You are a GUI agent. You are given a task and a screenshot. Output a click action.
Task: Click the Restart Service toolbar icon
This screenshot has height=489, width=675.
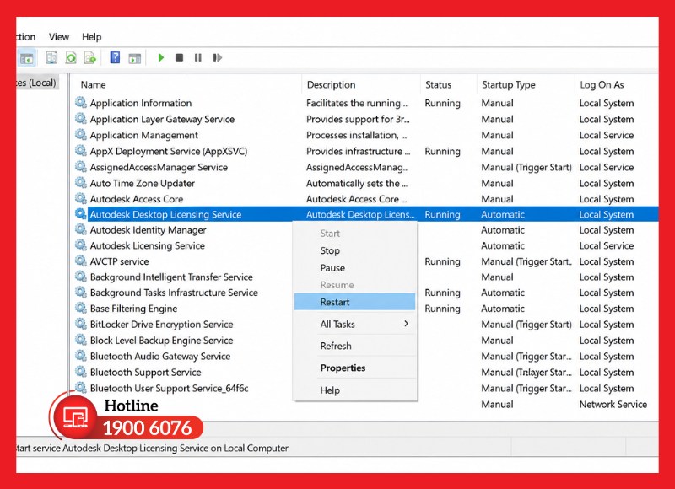click(x=218, y=57)
